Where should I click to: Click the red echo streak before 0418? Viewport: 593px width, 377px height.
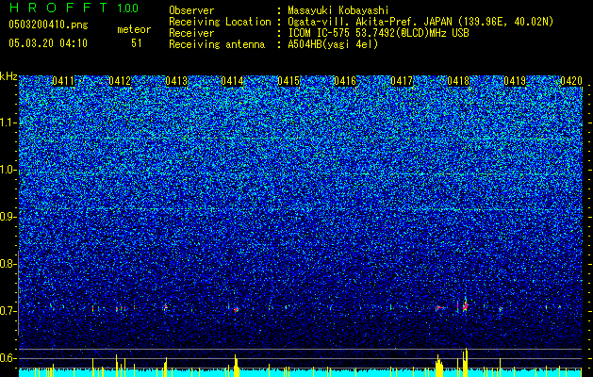point(439,308)
